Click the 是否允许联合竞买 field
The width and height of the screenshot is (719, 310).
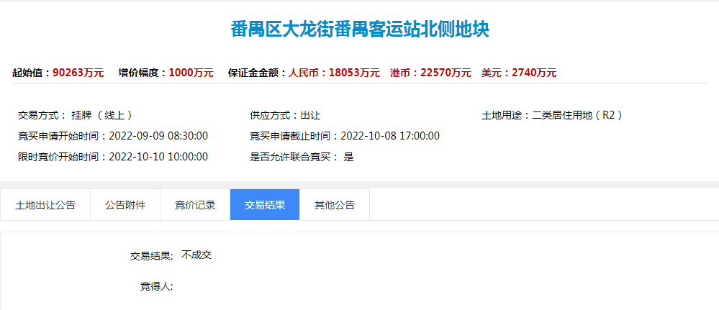coord(302,157)
